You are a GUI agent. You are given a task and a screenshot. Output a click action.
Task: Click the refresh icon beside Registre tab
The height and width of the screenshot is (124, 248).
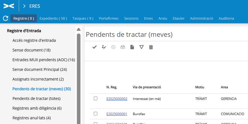click(5, 19)
